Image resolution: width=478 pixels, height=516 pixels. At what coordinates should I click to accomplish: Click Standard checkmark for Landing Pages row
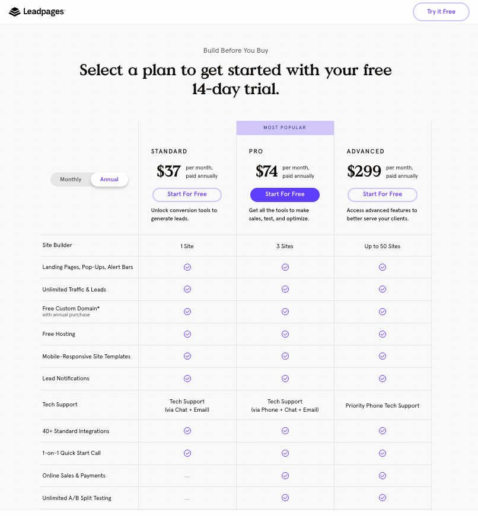point(187,267)
